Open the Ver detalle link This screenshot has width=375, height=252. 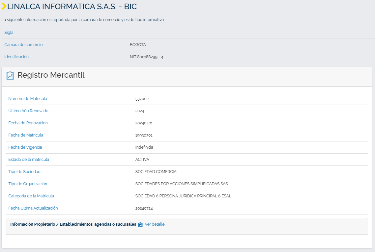pos(155,224)
